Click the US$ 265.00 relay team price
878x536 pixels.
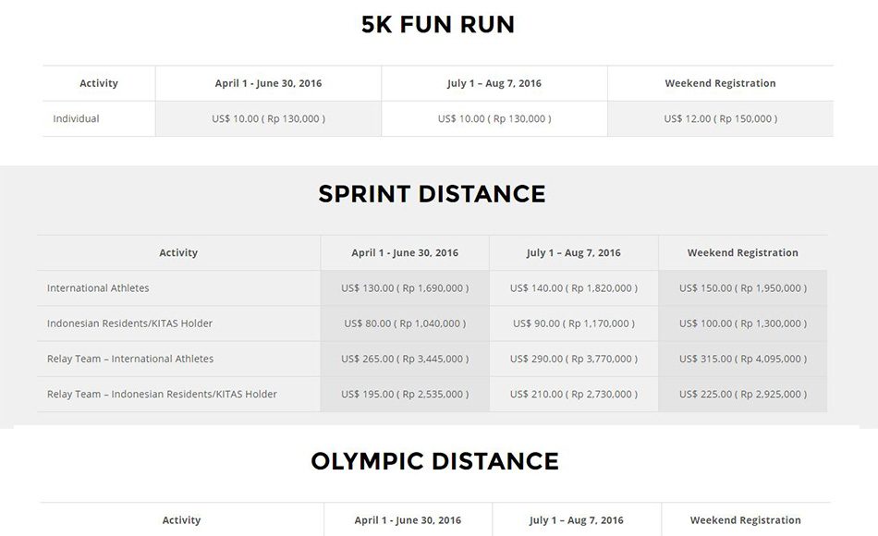point(405,359)
